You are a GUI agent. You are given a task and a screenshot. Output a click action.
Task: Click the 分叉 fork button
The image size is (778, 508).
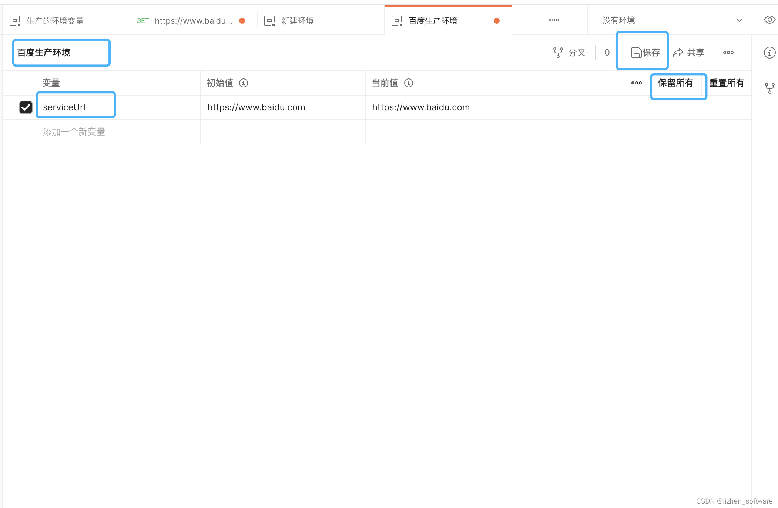click(x=569, y=53)
